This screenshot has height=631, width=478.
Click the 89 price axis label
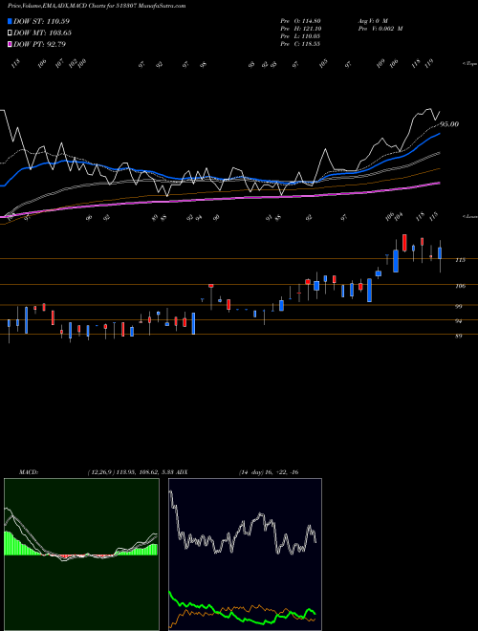[x=459, y=336]
